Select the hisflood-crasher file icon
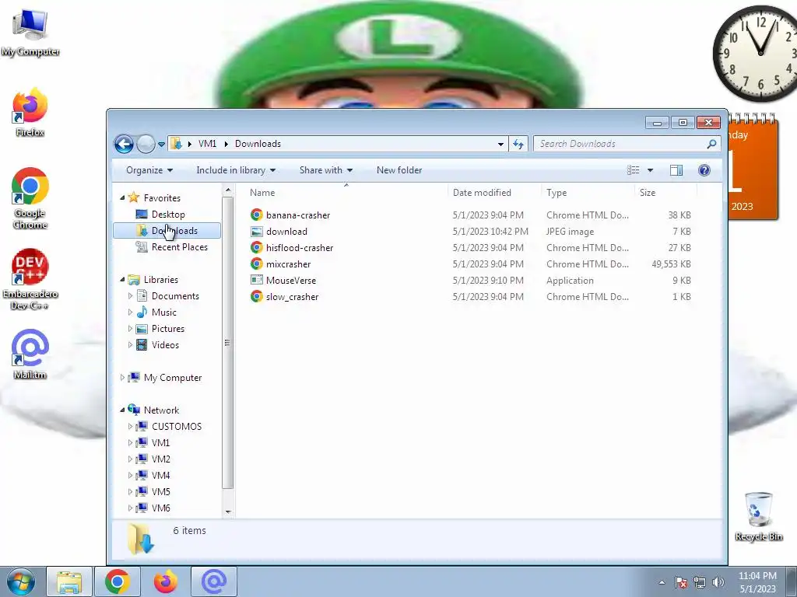 (x=257, y=248)
